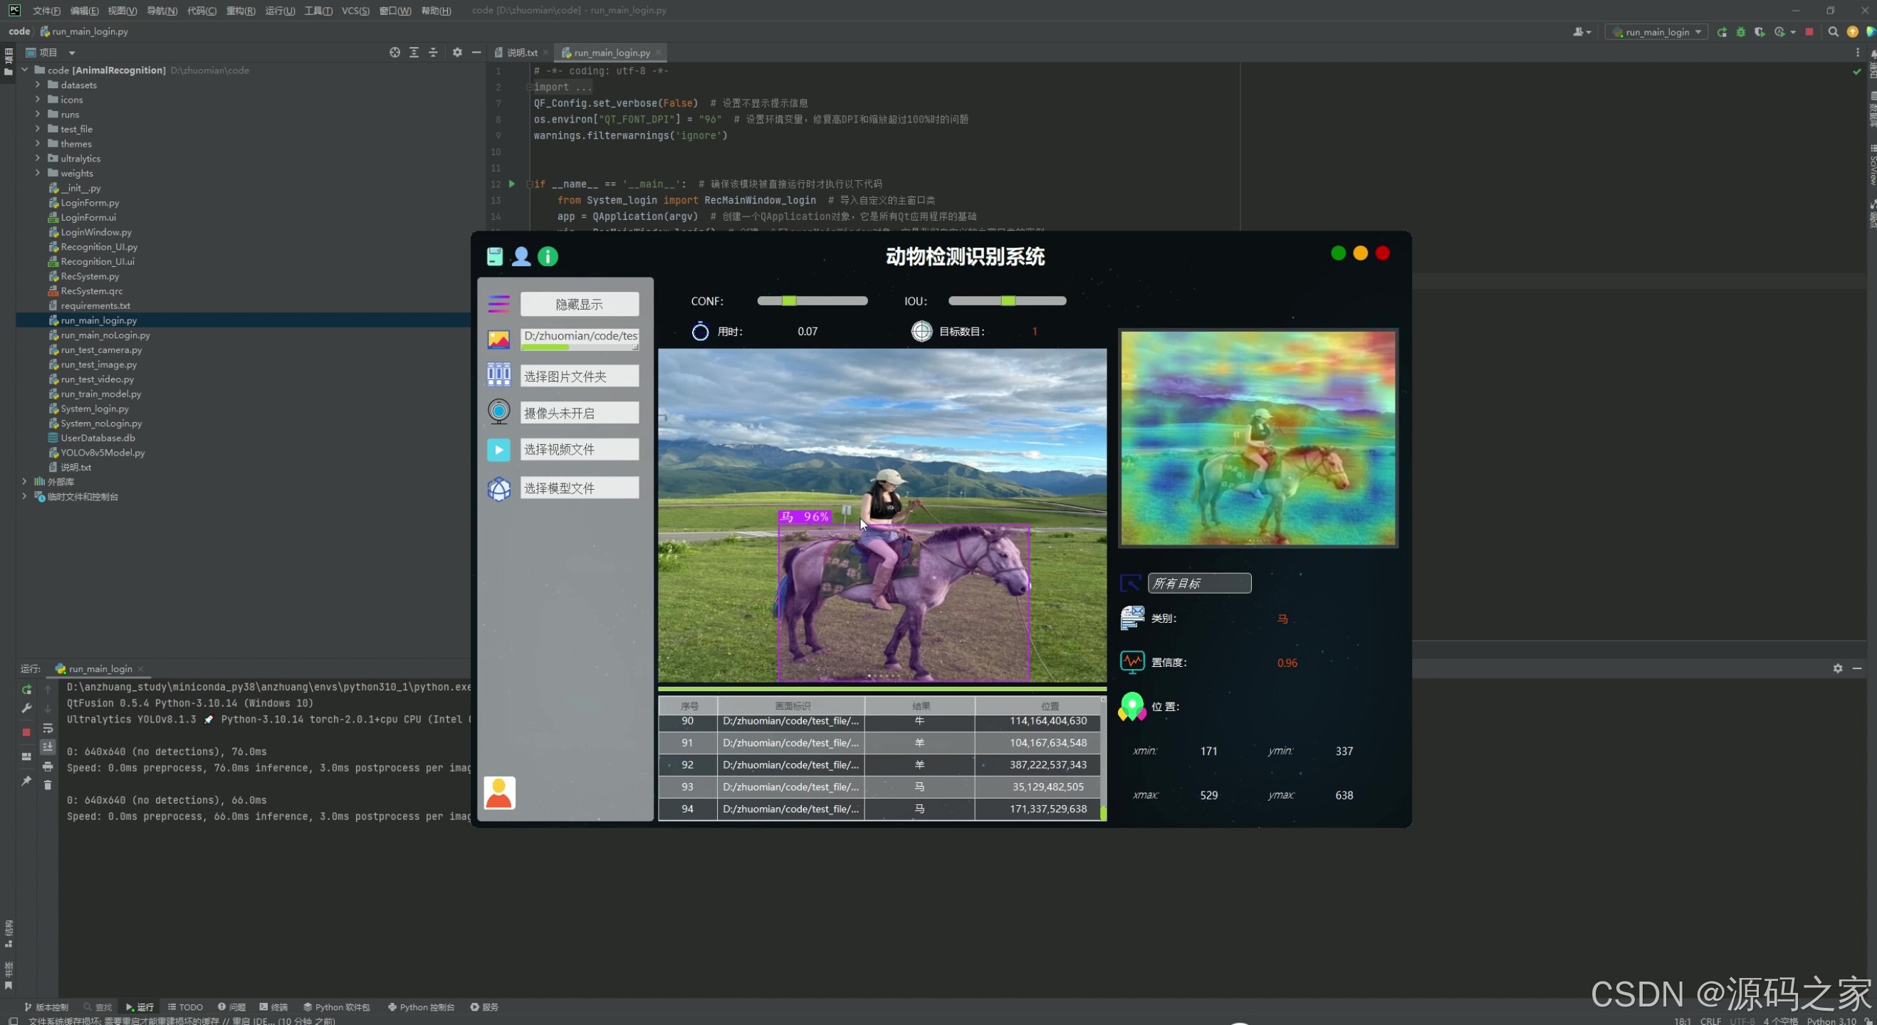
Task: Click the trash icon to clear run output
Action: pyautogui.click(x=48, y=784)
